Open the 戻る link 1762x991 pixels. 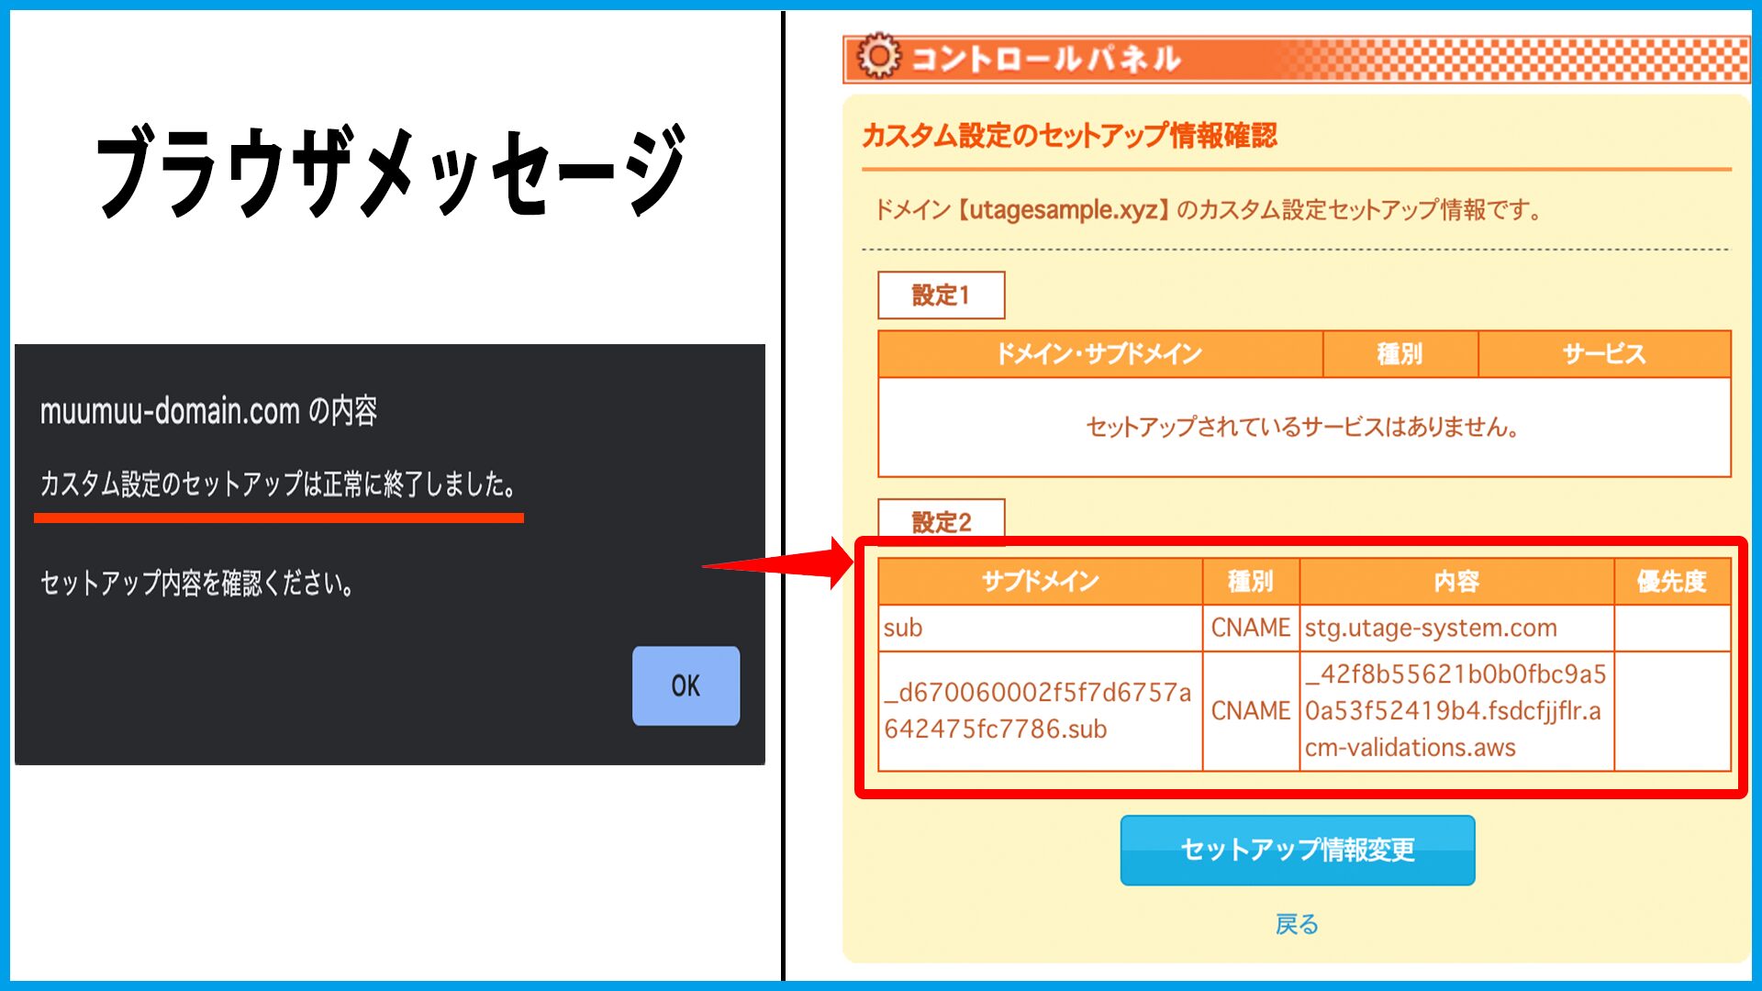click(x=1297, y=924)
